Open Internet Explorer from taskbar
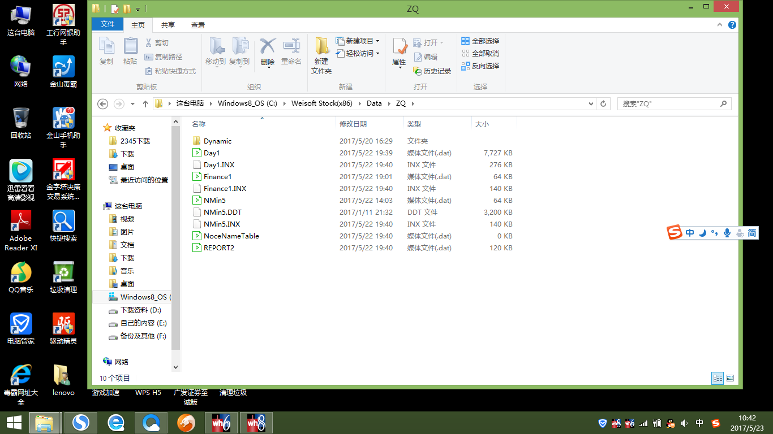 (x=116, y=423)
